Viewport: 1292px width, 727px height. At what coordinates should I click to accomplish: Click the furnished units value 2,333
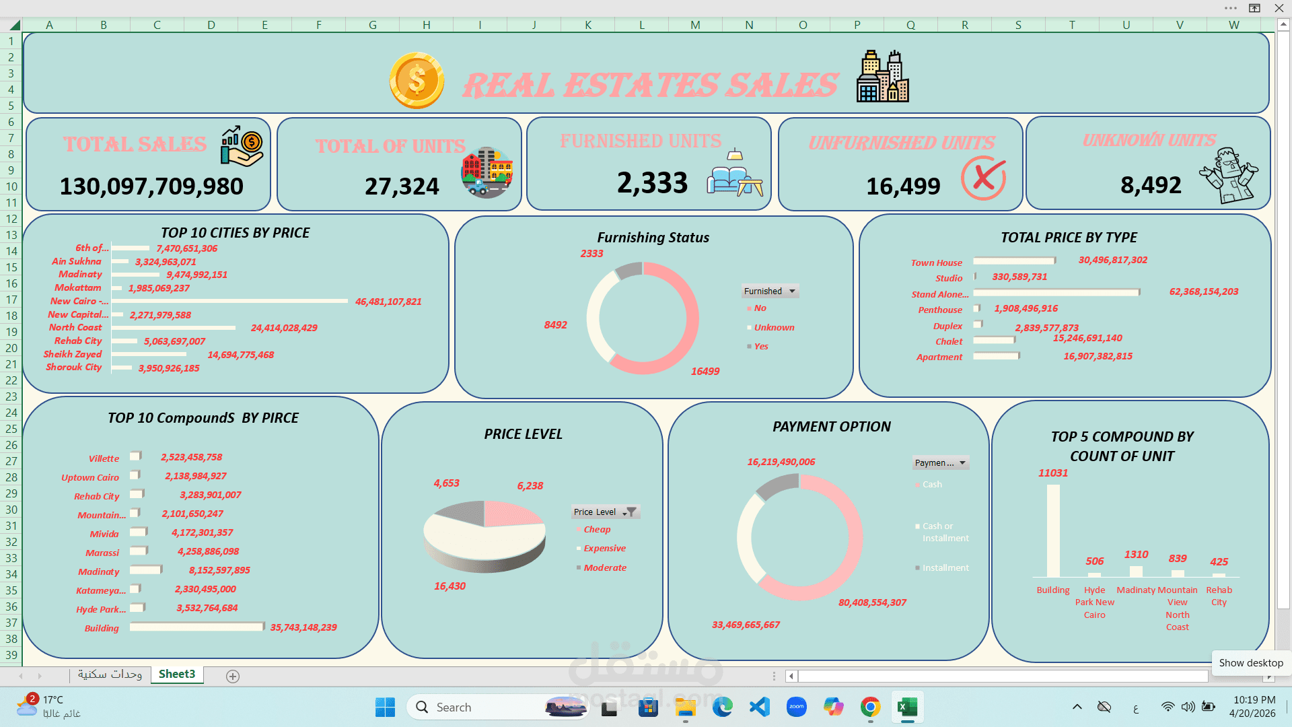[x=653, y=183]
